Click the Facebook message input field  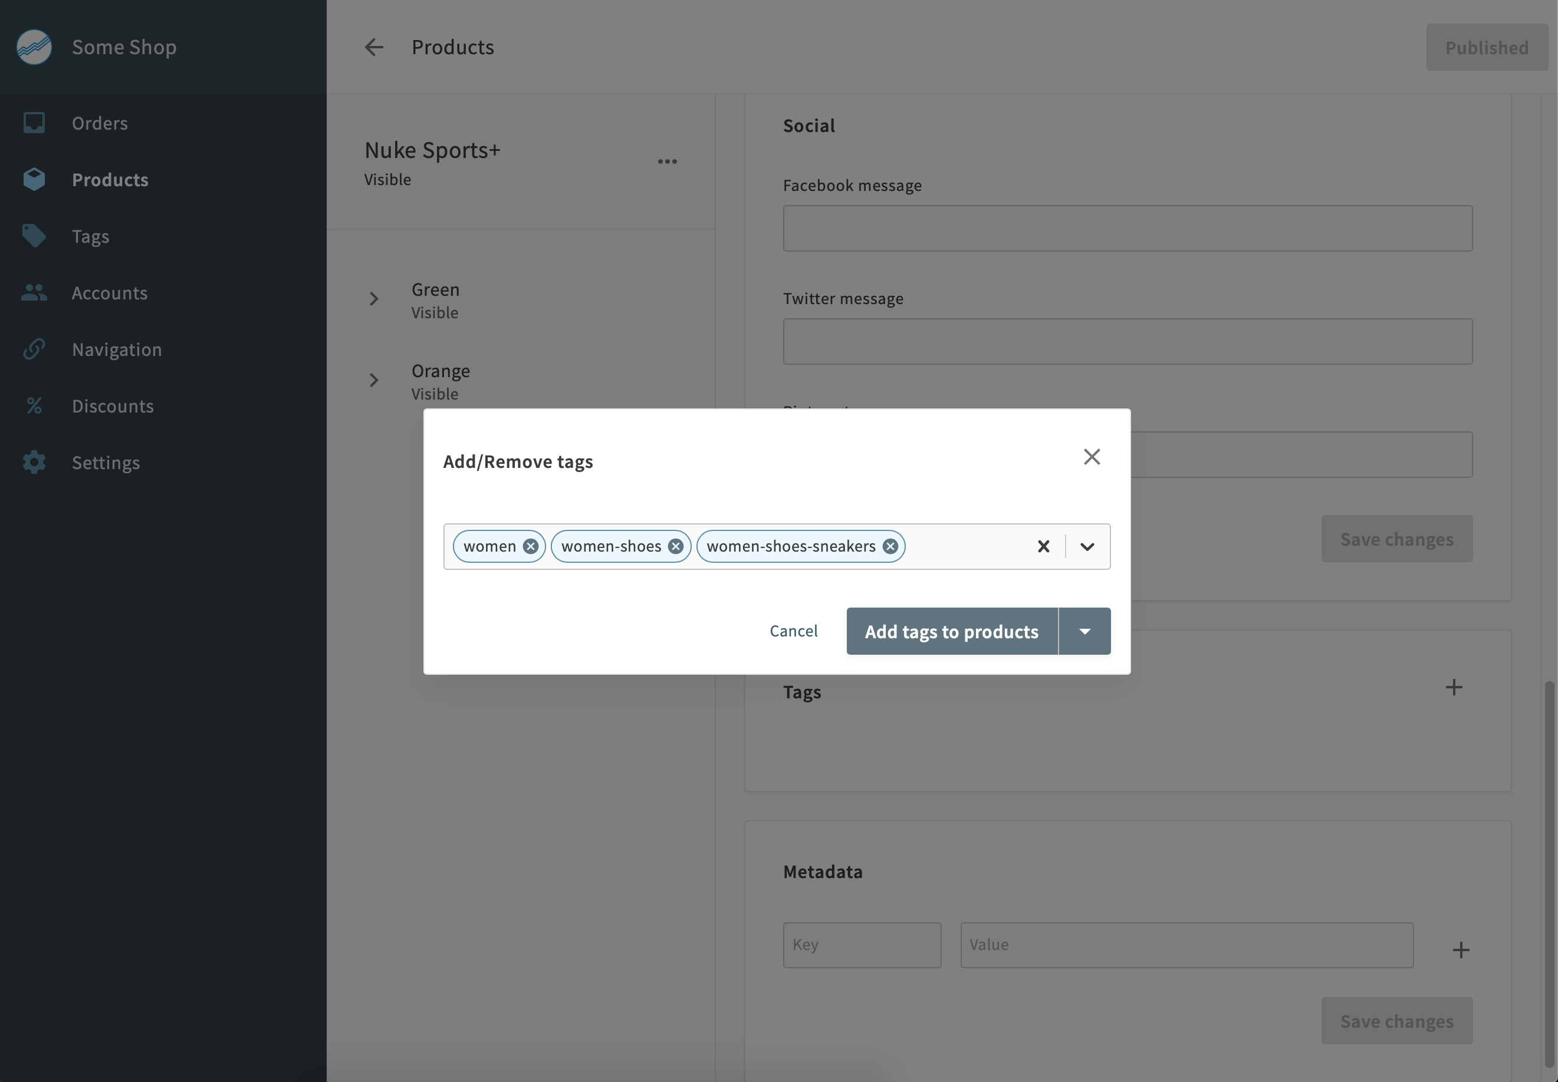1128,229
